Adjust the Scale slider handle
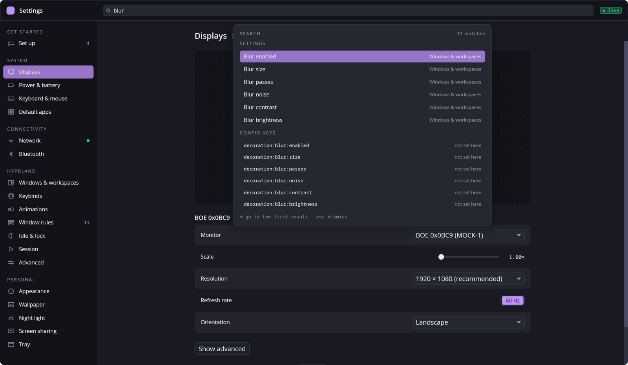This screenshot has width=628, height=365. click(441, 257)
